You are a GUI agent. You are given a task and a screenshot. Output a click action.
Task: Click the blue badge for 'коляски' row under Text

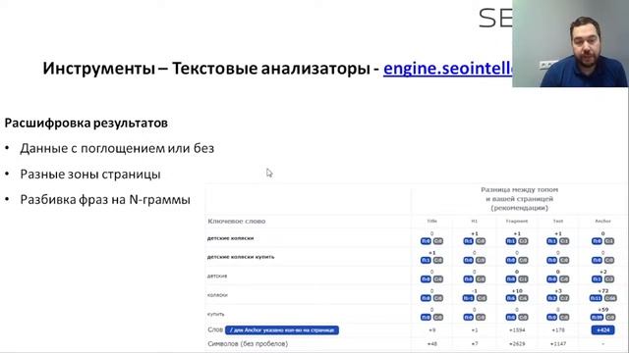click(552, 298)
